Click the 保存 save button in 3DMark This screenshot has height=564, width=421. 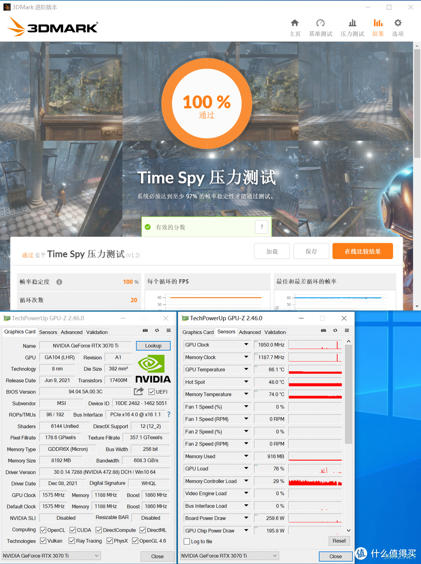pos(311,251)
